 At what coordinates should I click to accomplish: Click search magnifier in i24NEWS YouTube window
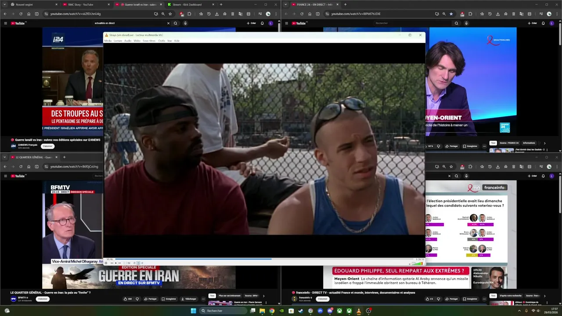176,23
